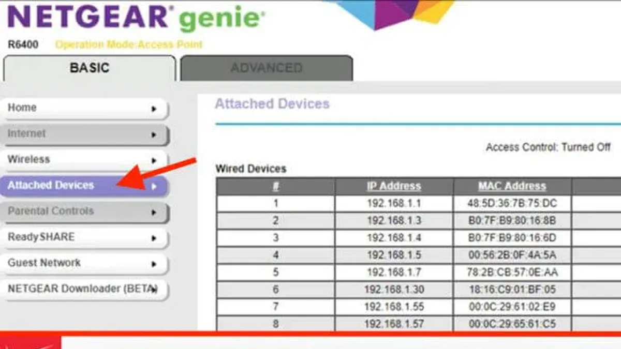Screen dimensions: 621x349
Task: Click row number 6 in wired devices
Action: pos(276,290)
